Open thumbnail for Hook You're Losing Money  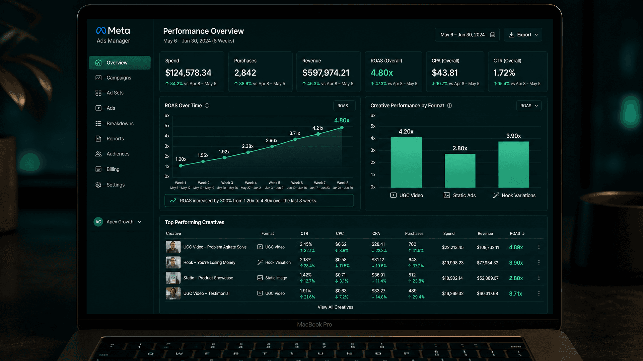[173, 263]
